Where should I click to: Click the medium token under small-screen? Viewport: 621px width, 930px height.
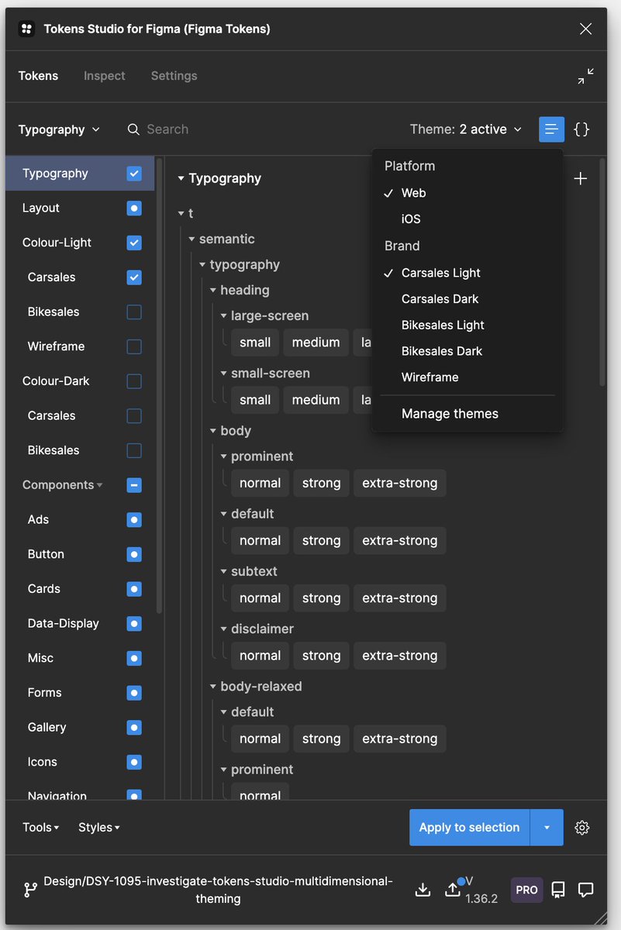(316, 400)
